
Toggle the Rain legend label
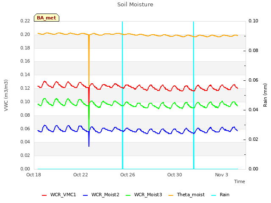(224, 195)
